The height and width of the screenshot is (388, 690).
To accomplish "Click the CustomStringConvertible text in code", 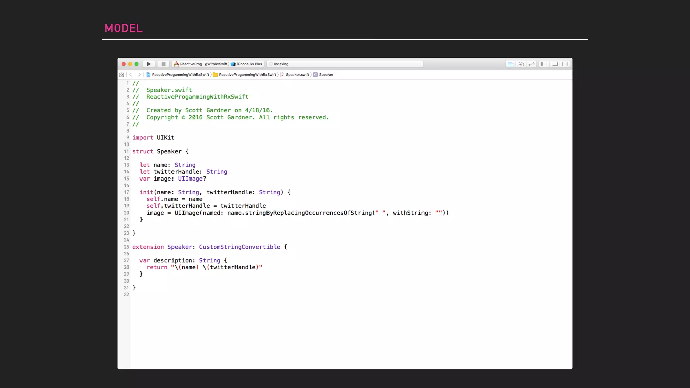I will point(240,247).
